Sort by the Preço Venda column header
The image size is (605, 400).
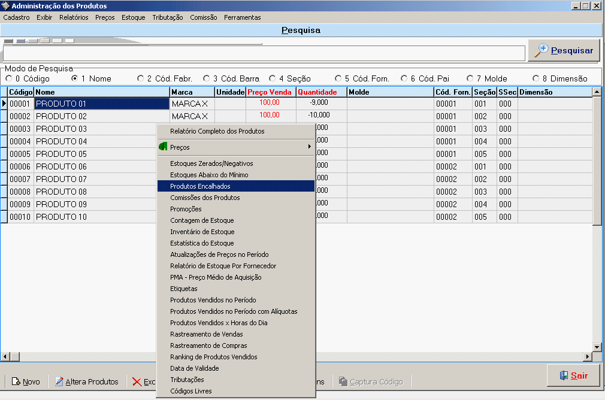(x=270, y=92)
